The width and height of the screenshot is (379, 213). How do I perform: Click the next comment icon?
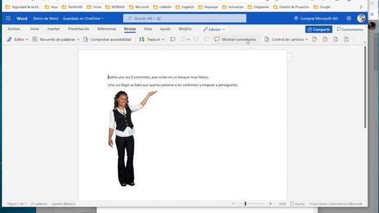[207, 39]
